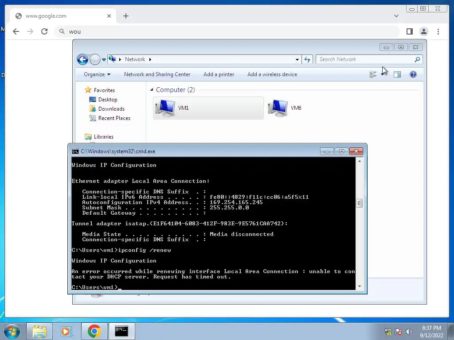
Task: Minimize the Network Explorer window
Action: tap(387, 47)
